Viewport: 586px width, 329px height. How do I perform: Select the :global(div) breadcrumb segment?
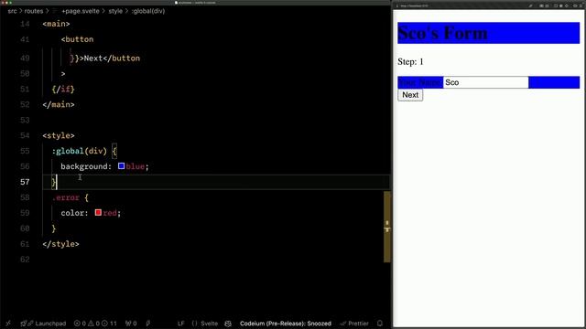148,11
